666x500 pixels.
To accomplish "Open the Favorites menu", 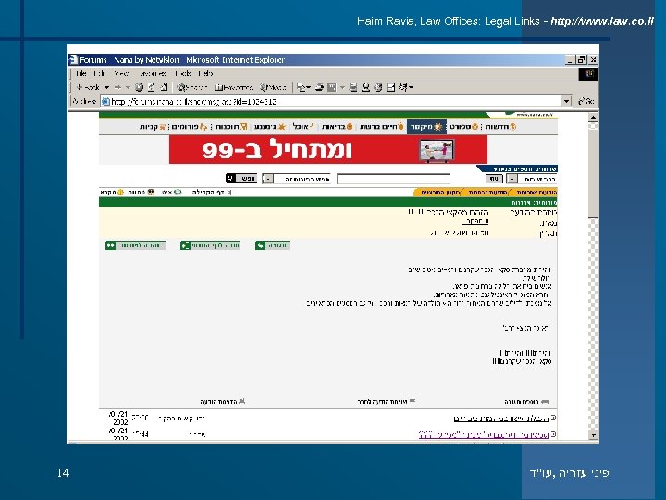I will (x=153, y=73).
